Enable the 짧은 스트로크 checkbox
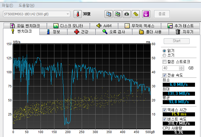Image resolution: width=201 pixels, height=137 pixels. tap(164, 62)
